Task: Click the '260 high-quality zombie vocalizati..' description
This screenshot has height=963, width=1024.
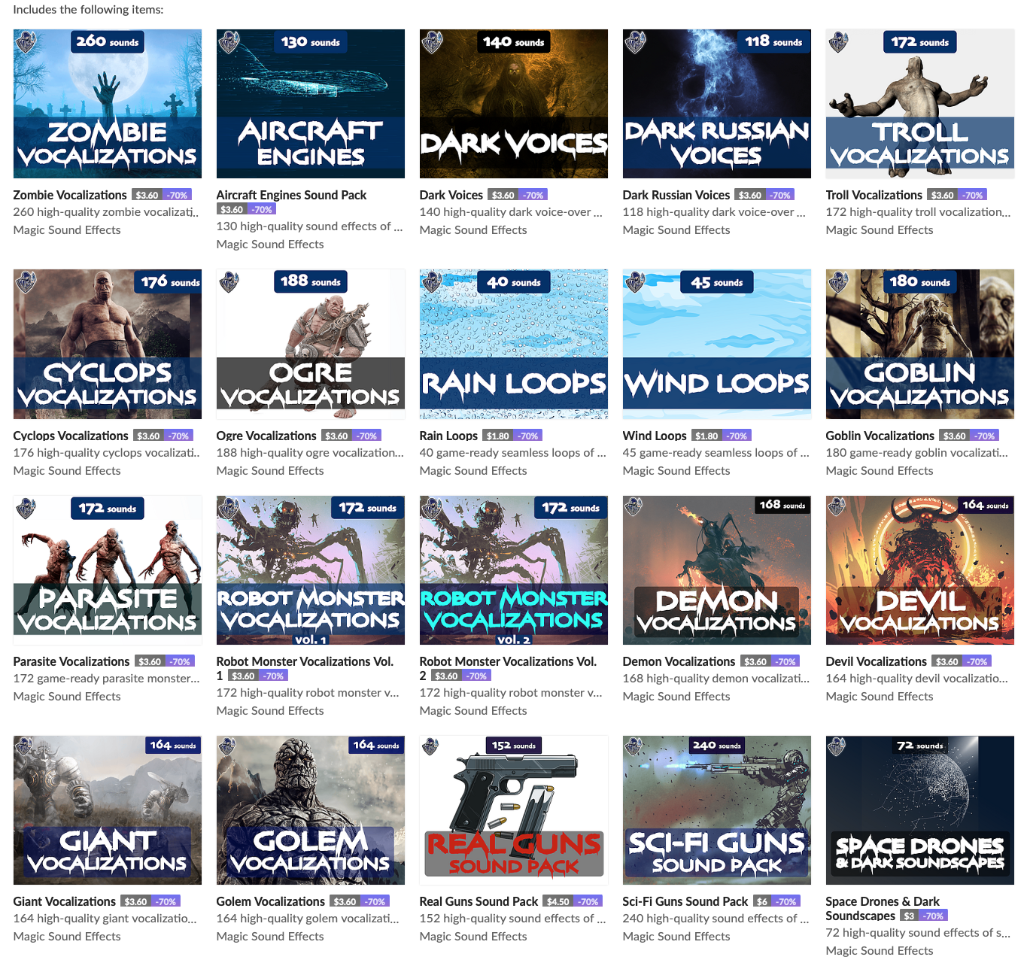Action: (106, 212)
